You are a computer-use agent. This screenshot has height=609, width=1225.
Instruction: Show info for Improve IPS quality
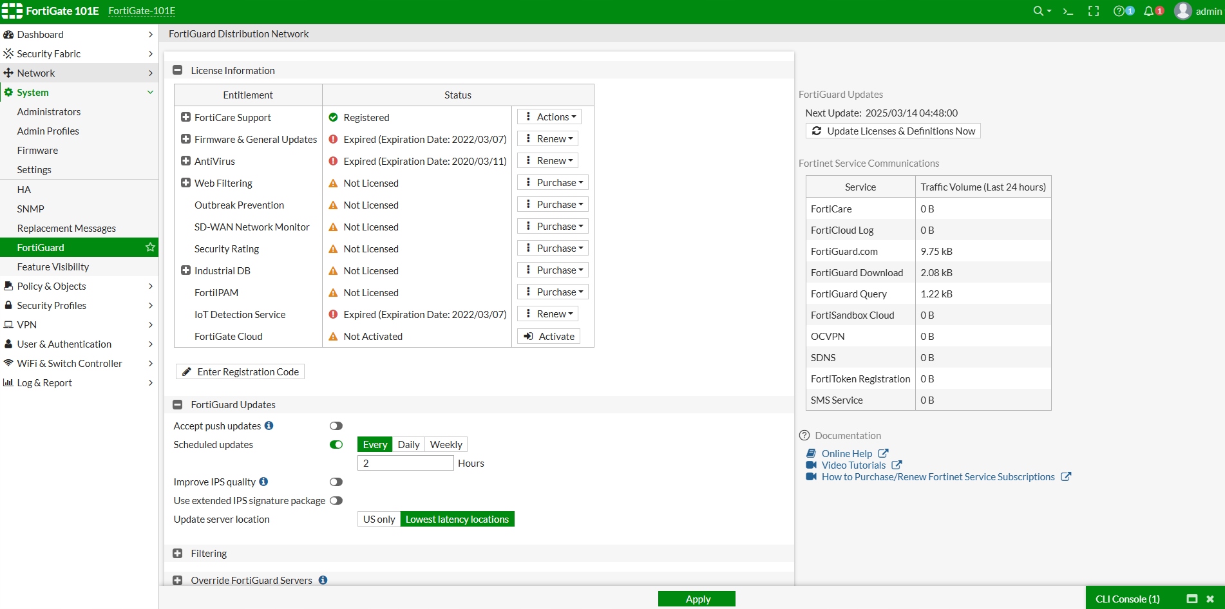263,482
